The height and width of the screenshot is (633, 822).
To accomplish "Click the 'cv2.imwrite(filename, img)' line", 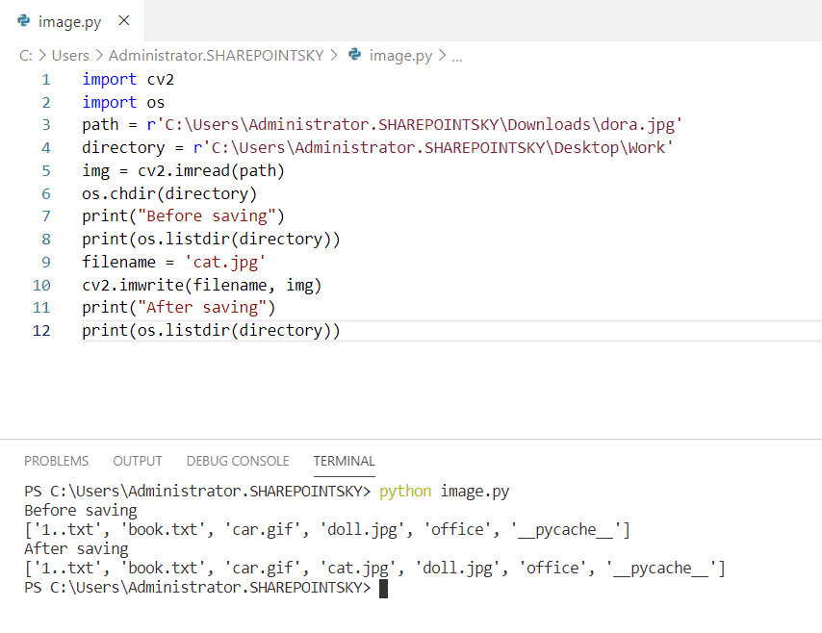I will point(202,285).
